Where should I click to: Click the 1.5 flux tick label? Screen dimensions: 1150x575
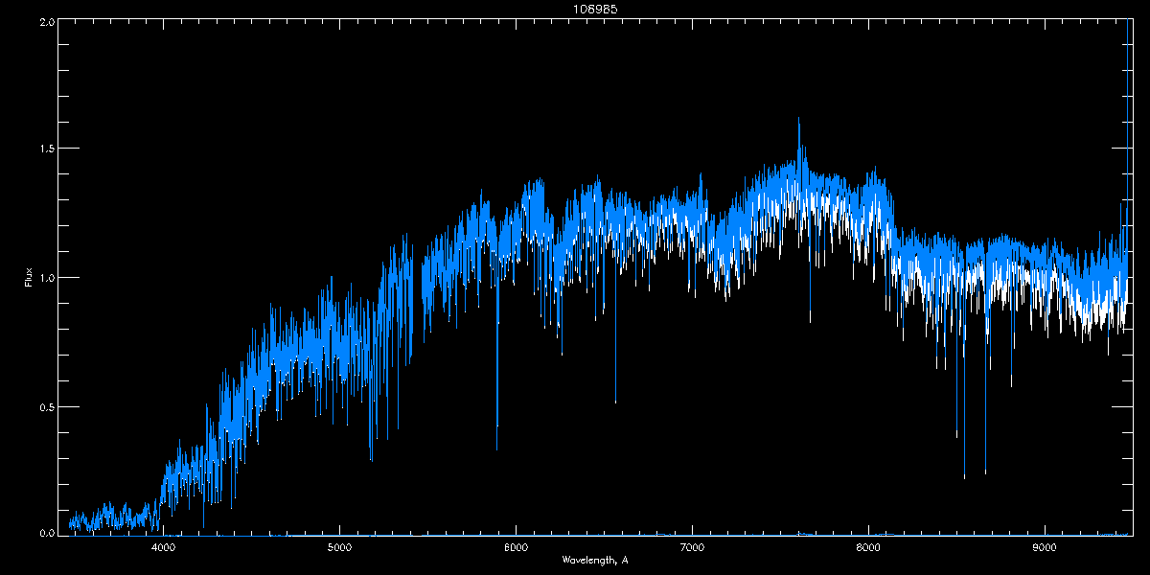coord(45,149)
